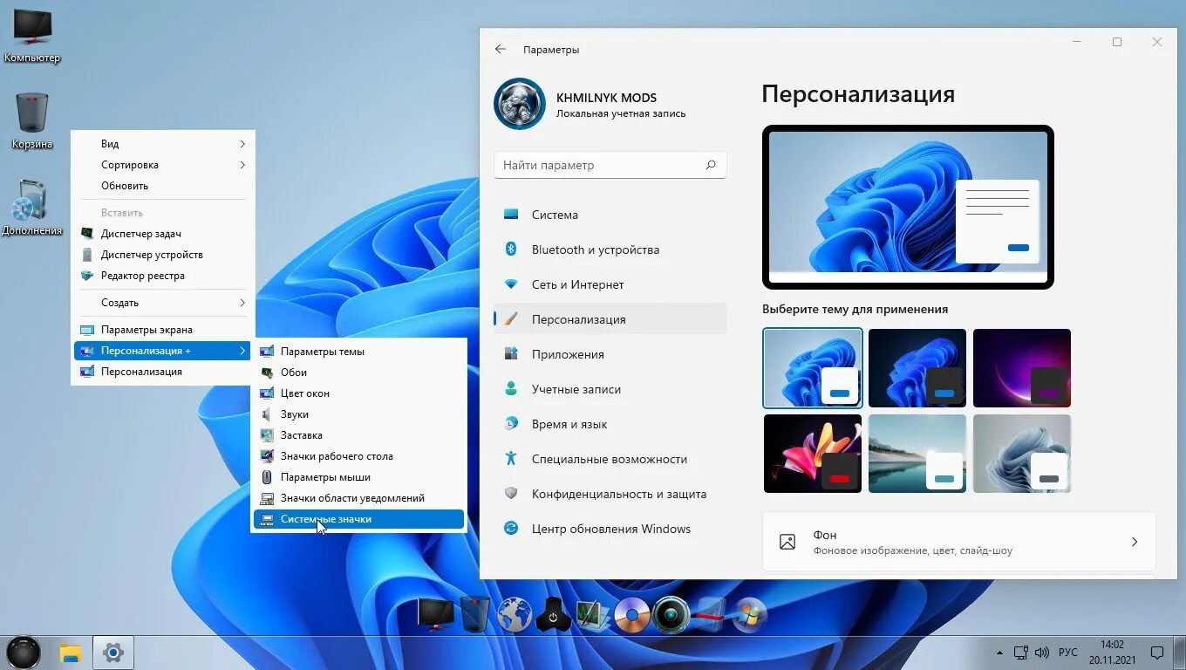Choose Значки области уведомлений in the submenu
The width and height of the screenshot is (1186, 670).
(x=358, y=498)
